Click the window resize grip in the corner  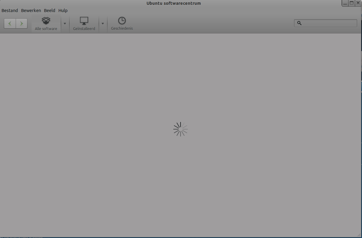click(358, 234)
